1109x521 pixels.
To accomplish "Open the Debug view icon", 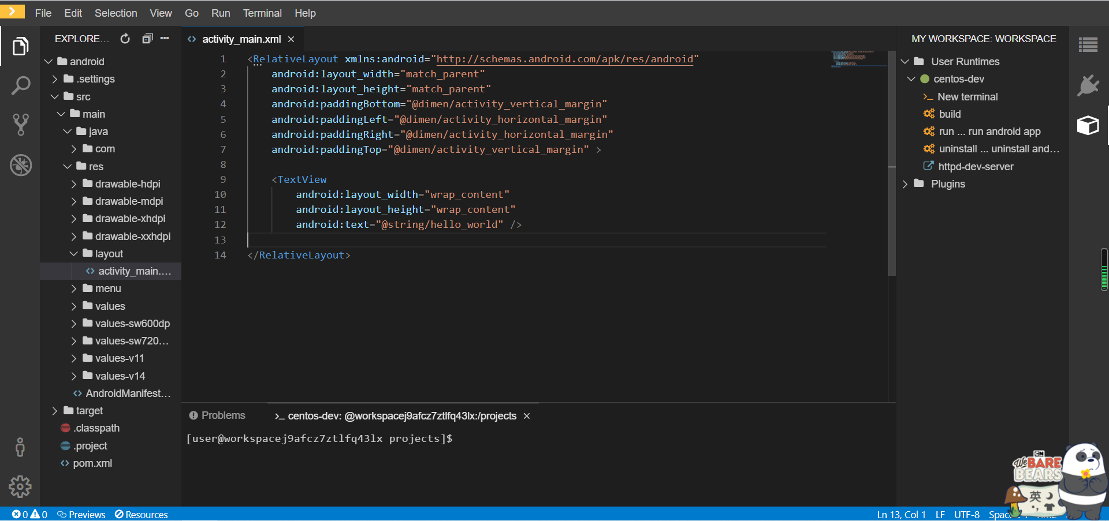I will [x=20, y=165].
